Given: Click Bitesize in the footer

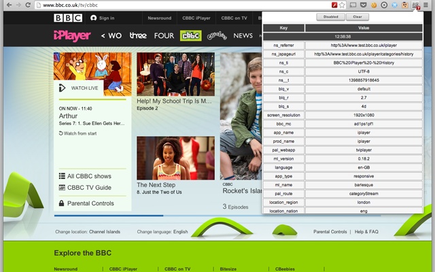Looking at the screenshot, I should [x=228, y=269].
